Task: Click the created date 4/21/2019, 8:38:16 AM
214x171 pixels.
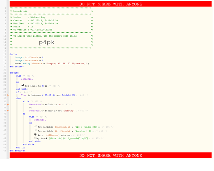Action: 44,21
